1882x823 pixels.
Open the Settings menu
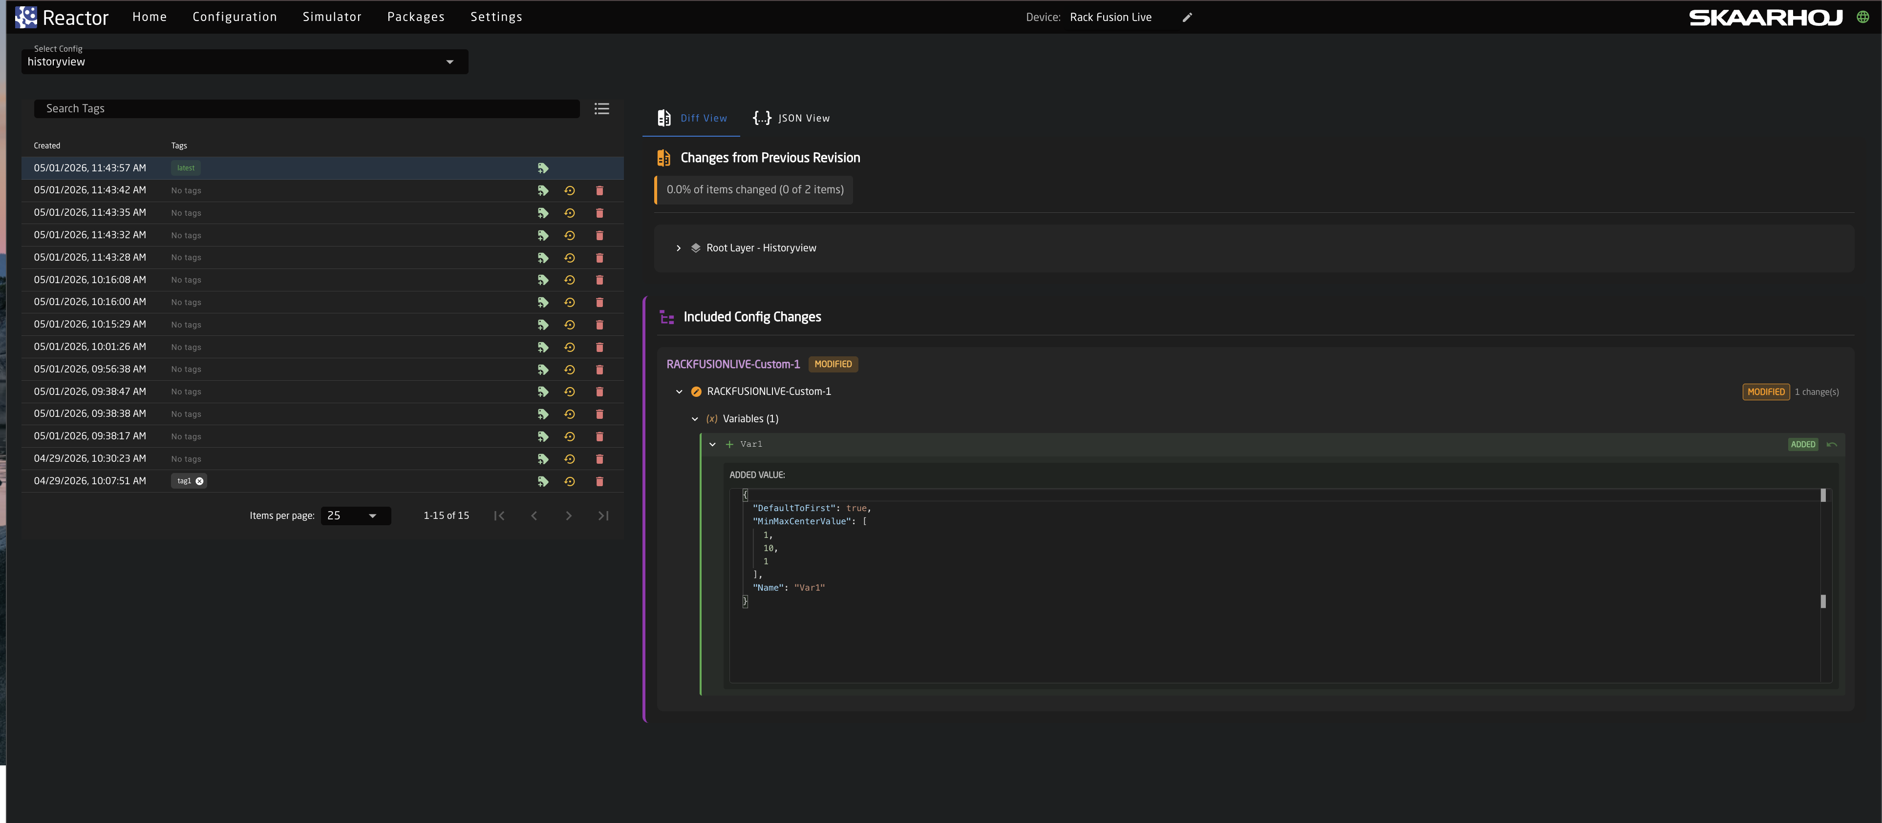[496, 17]
